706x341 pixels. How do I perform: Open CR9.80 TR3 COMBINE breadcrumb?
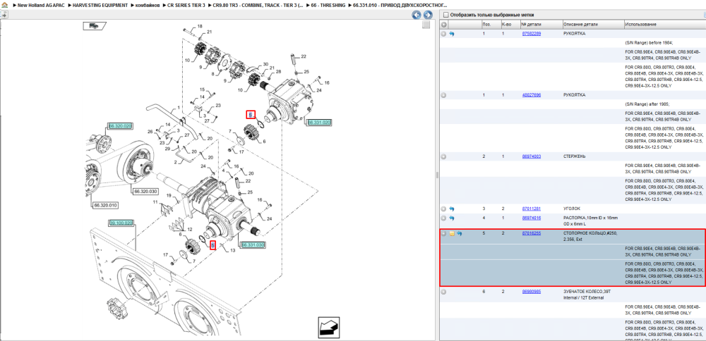[x=258, y=4]
